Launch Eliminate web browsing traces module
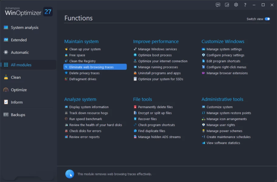Screen dimensions: 277x182 pos(95,67)
